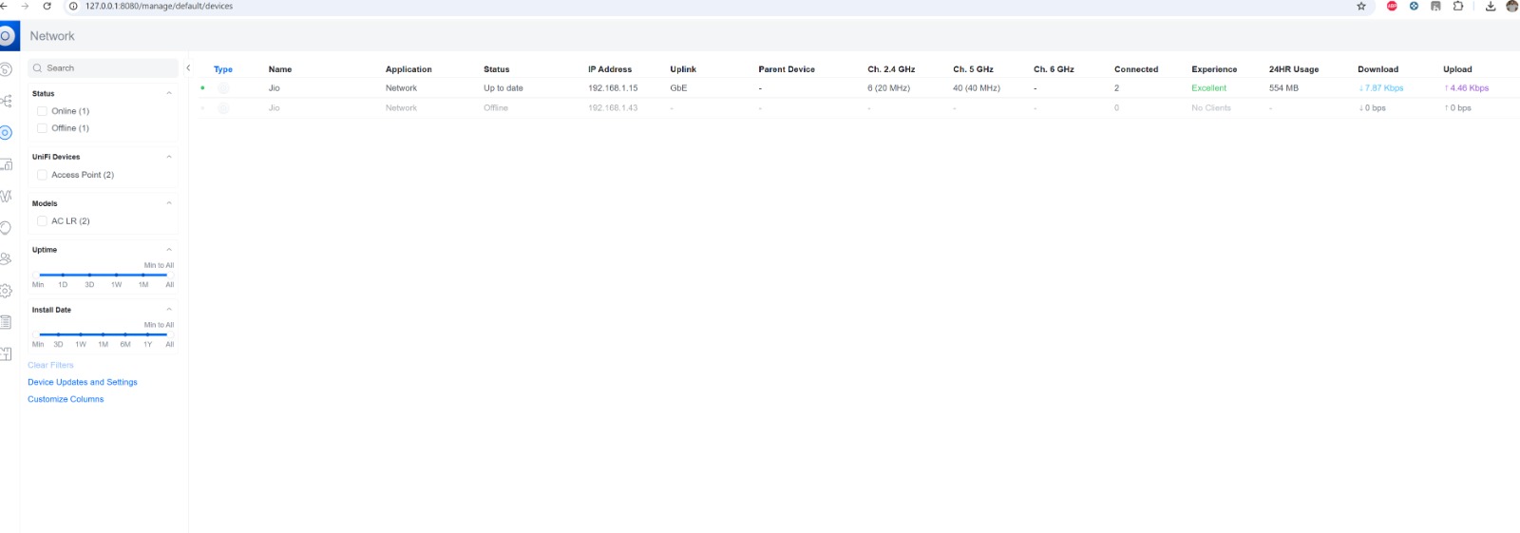Open the browser Downloads icon
Image resolution: width=1520 pixels, height=533 pixels.
(1490, 7)
